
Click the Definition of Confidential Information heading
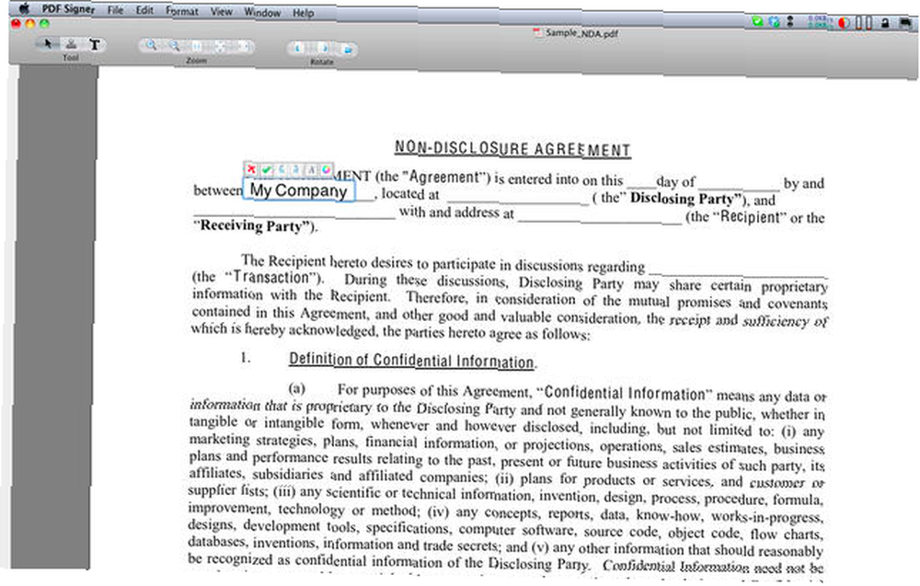click(411, 361)
